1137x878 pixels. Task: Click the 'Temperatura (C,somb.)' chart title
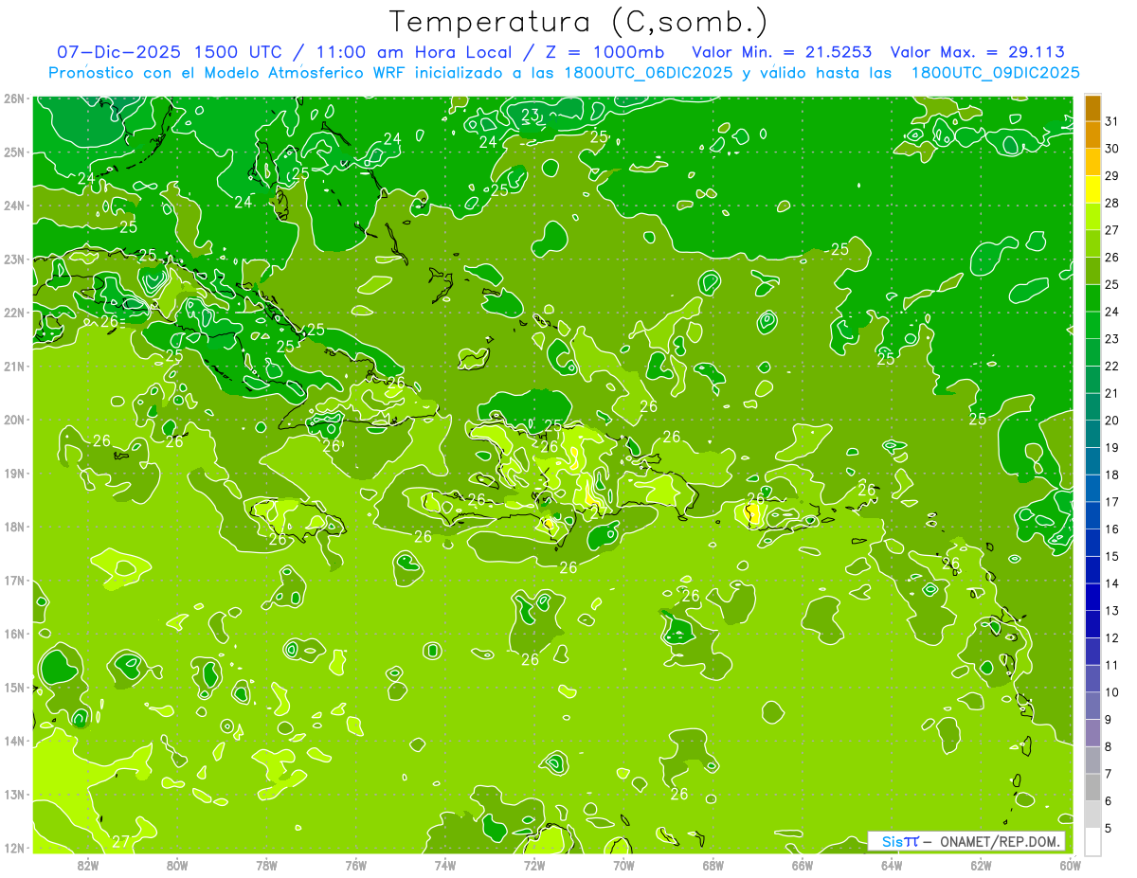click(x=578, y=23)
